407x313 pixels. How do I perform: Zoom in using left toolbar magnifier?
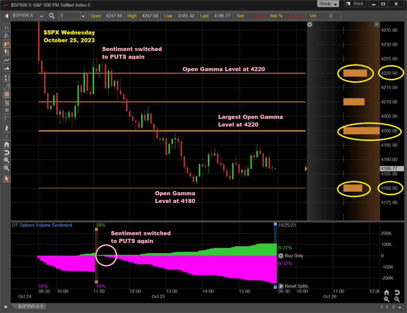coord(7,160)
